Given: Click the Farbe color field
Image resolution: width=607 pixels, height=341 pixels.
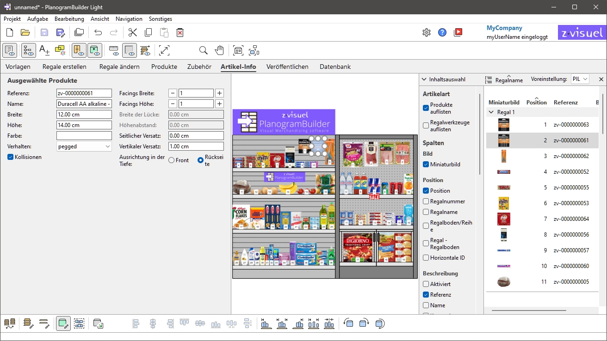Looking at the screenshot, I should [x=84, y=136].
